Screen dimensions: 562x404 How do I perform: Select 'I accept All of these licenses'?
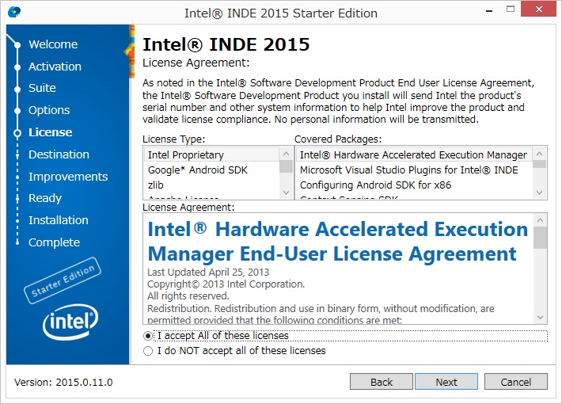coord(148,336)
